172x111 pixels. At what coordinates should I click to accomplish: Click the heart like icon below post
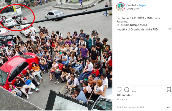[x=119, y=90]
